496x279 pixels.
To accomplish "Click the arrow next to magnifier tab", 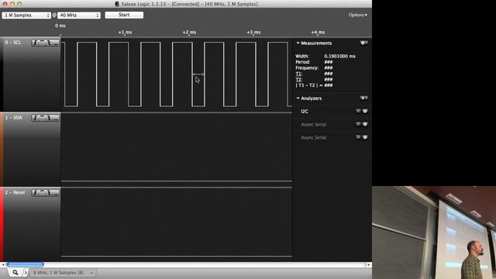I will (26, 273).
